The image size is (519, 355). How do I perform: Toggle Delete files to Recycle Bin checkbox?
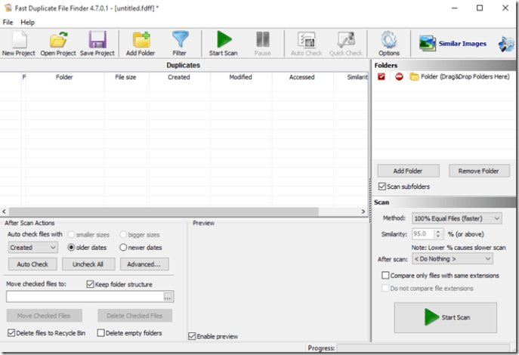tap(11, 333)
